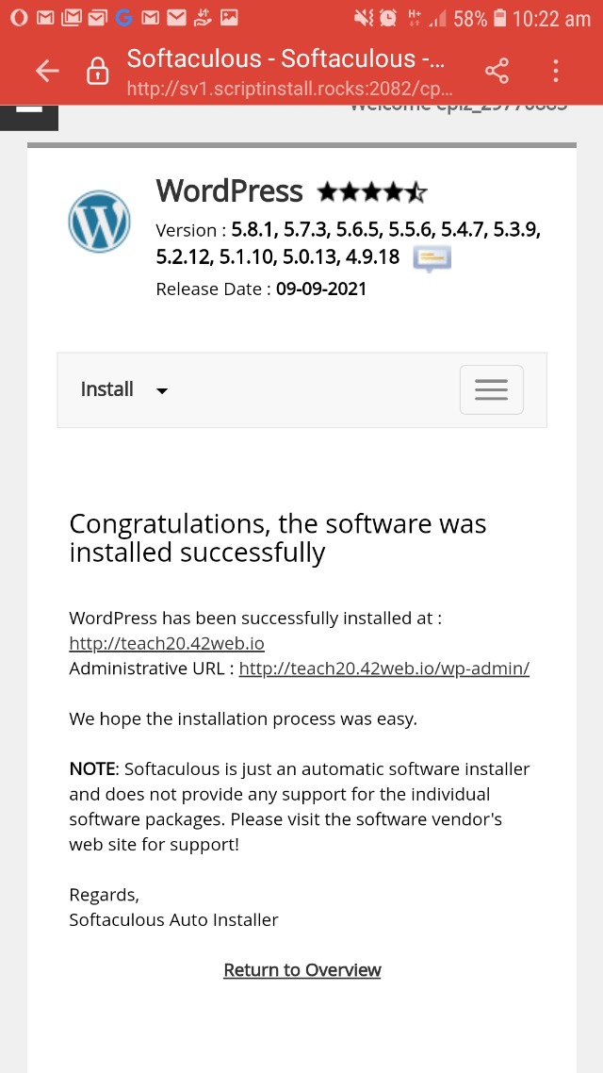This screenshot has width=603, height=1073.
Task: Click the changelog speech bubble icon
Action: click(432, 258)
